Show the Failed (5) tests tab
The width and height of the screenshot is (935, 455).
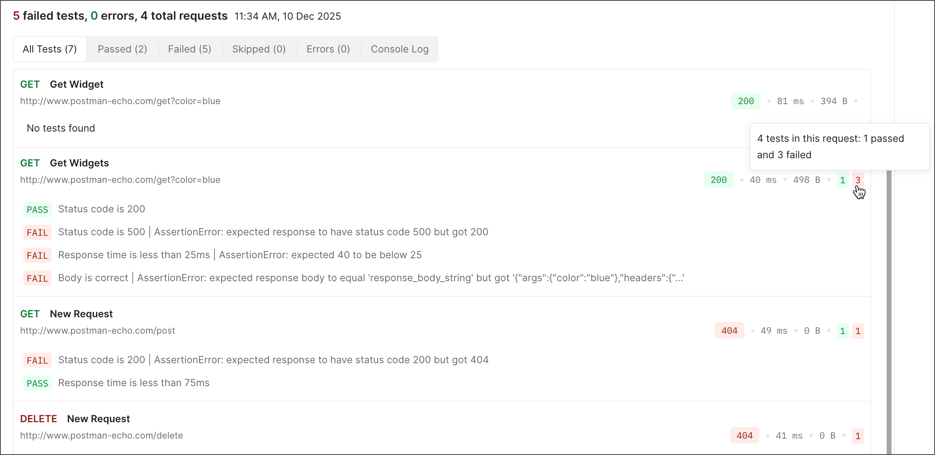(x=189, y=49)
